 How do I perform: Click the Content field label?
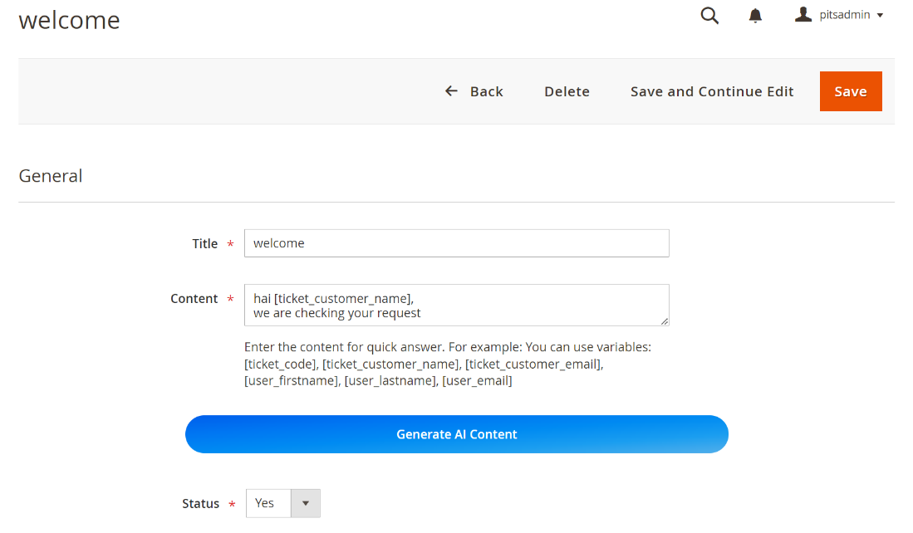pos(194,299)
